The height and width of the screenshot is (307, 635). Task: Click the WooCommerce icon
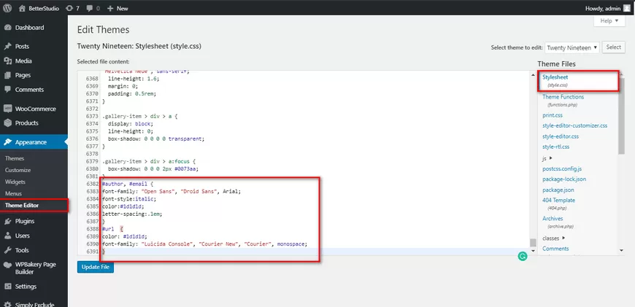[7, 109]
